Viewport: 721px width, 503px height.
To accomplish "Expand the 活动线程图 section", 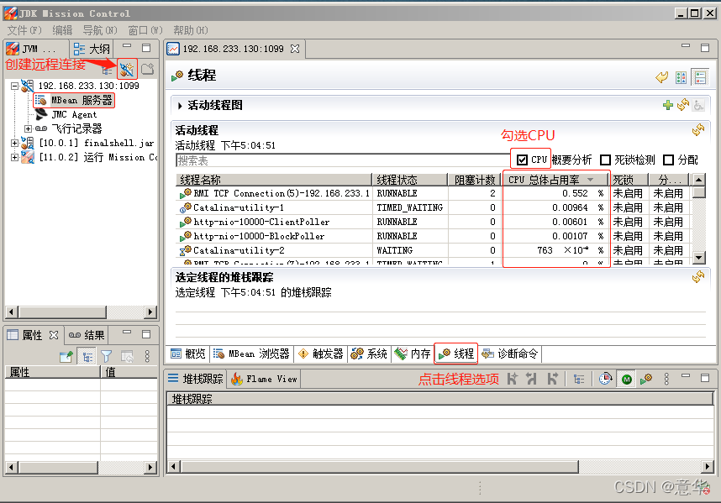I will pos(179,106).
